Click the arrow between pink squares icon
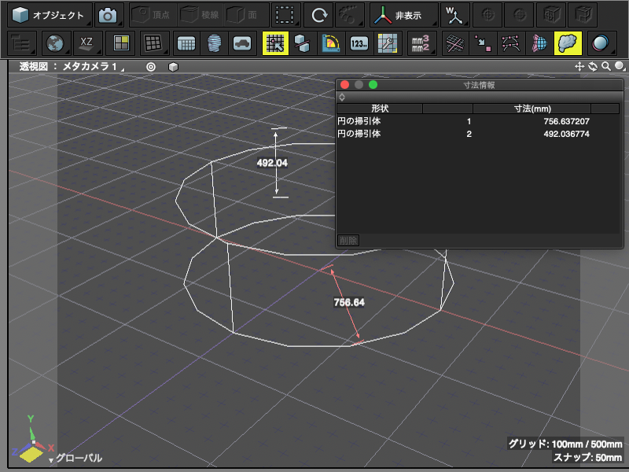The width and height of the screenshot is (629, 472). coord(483,43)
